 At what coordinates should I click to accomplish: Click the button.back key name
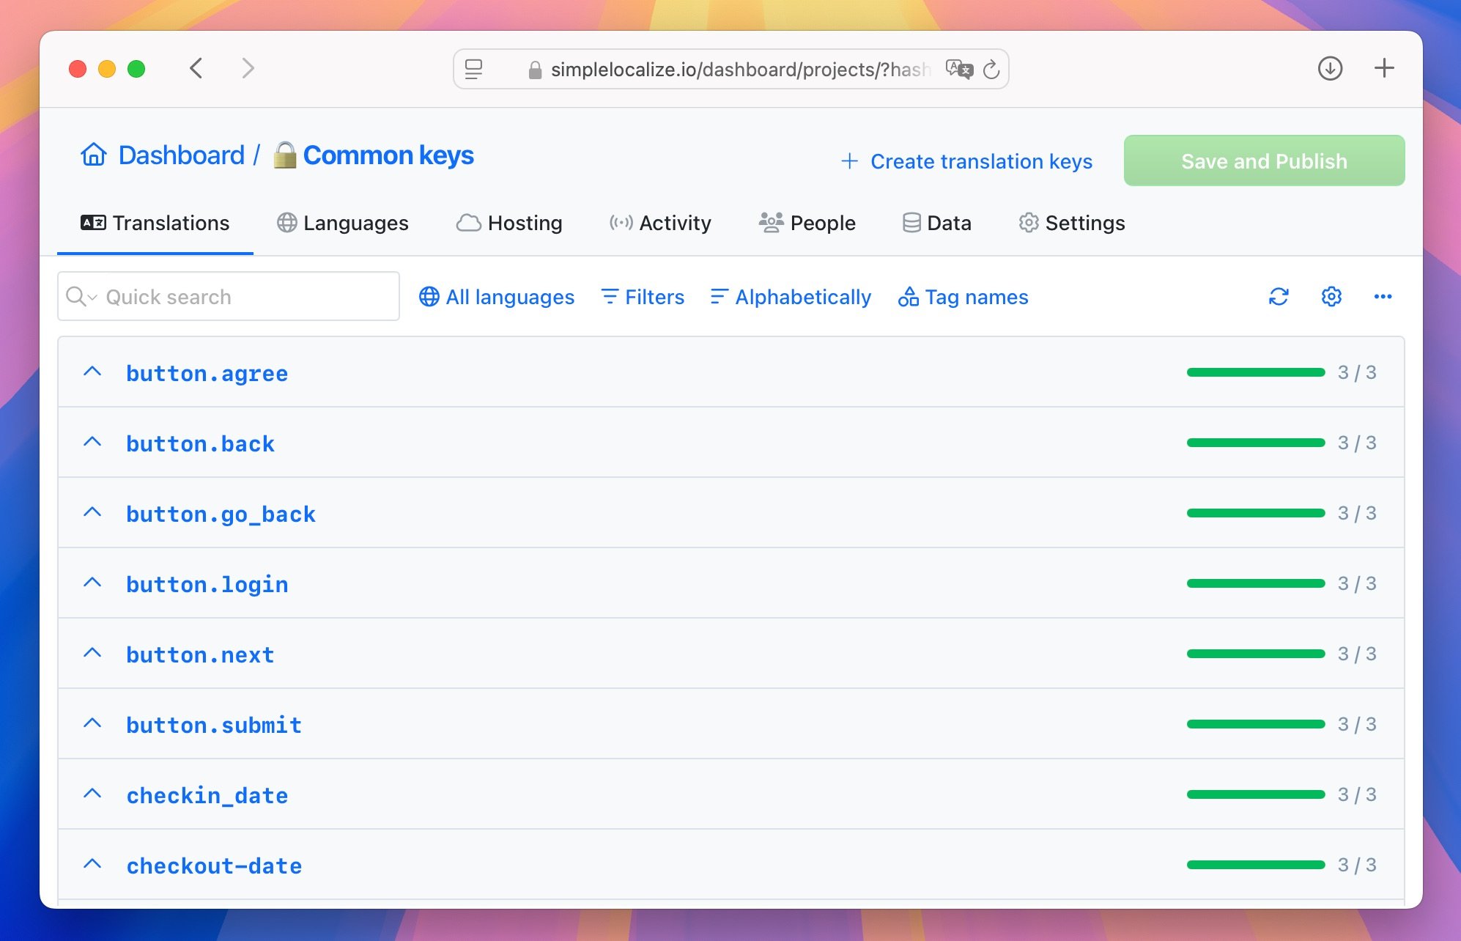(200, 443)
